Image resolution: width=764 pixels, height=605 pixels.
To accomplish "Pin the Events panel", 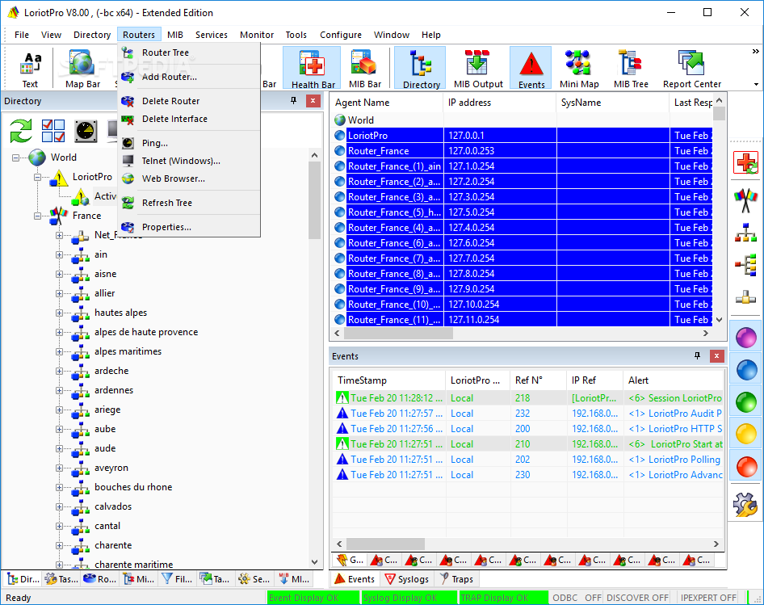I will click(x=697, y=356).
